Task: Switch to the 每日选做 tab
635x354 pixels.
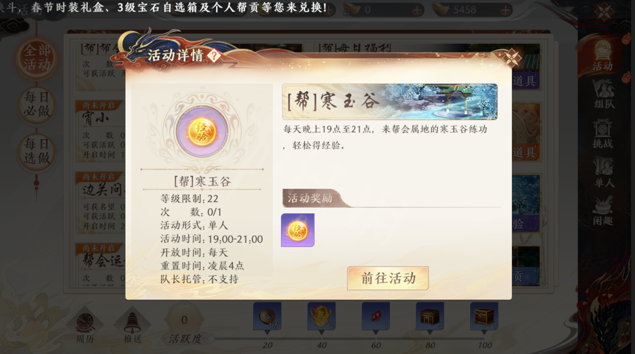Action: coord(37,150)
